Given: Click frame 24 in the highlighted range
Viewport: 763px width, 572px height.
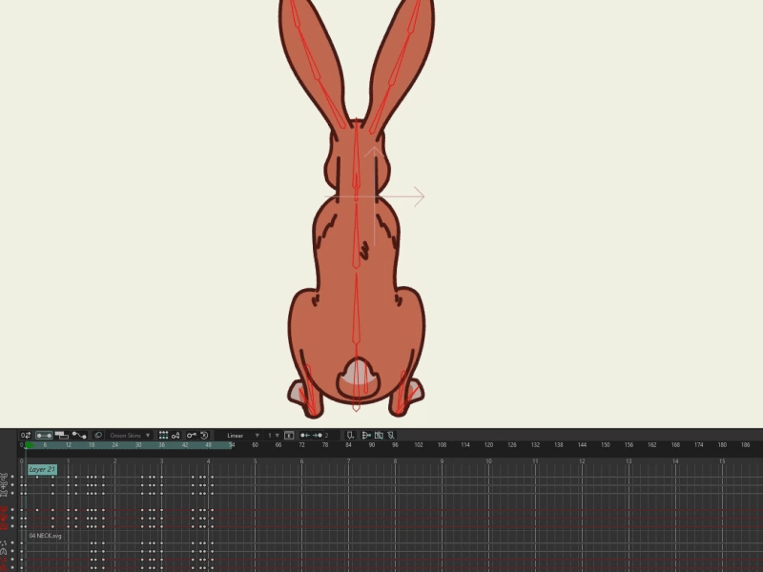Looking at the screenshot, I should (x=114, y=445).
